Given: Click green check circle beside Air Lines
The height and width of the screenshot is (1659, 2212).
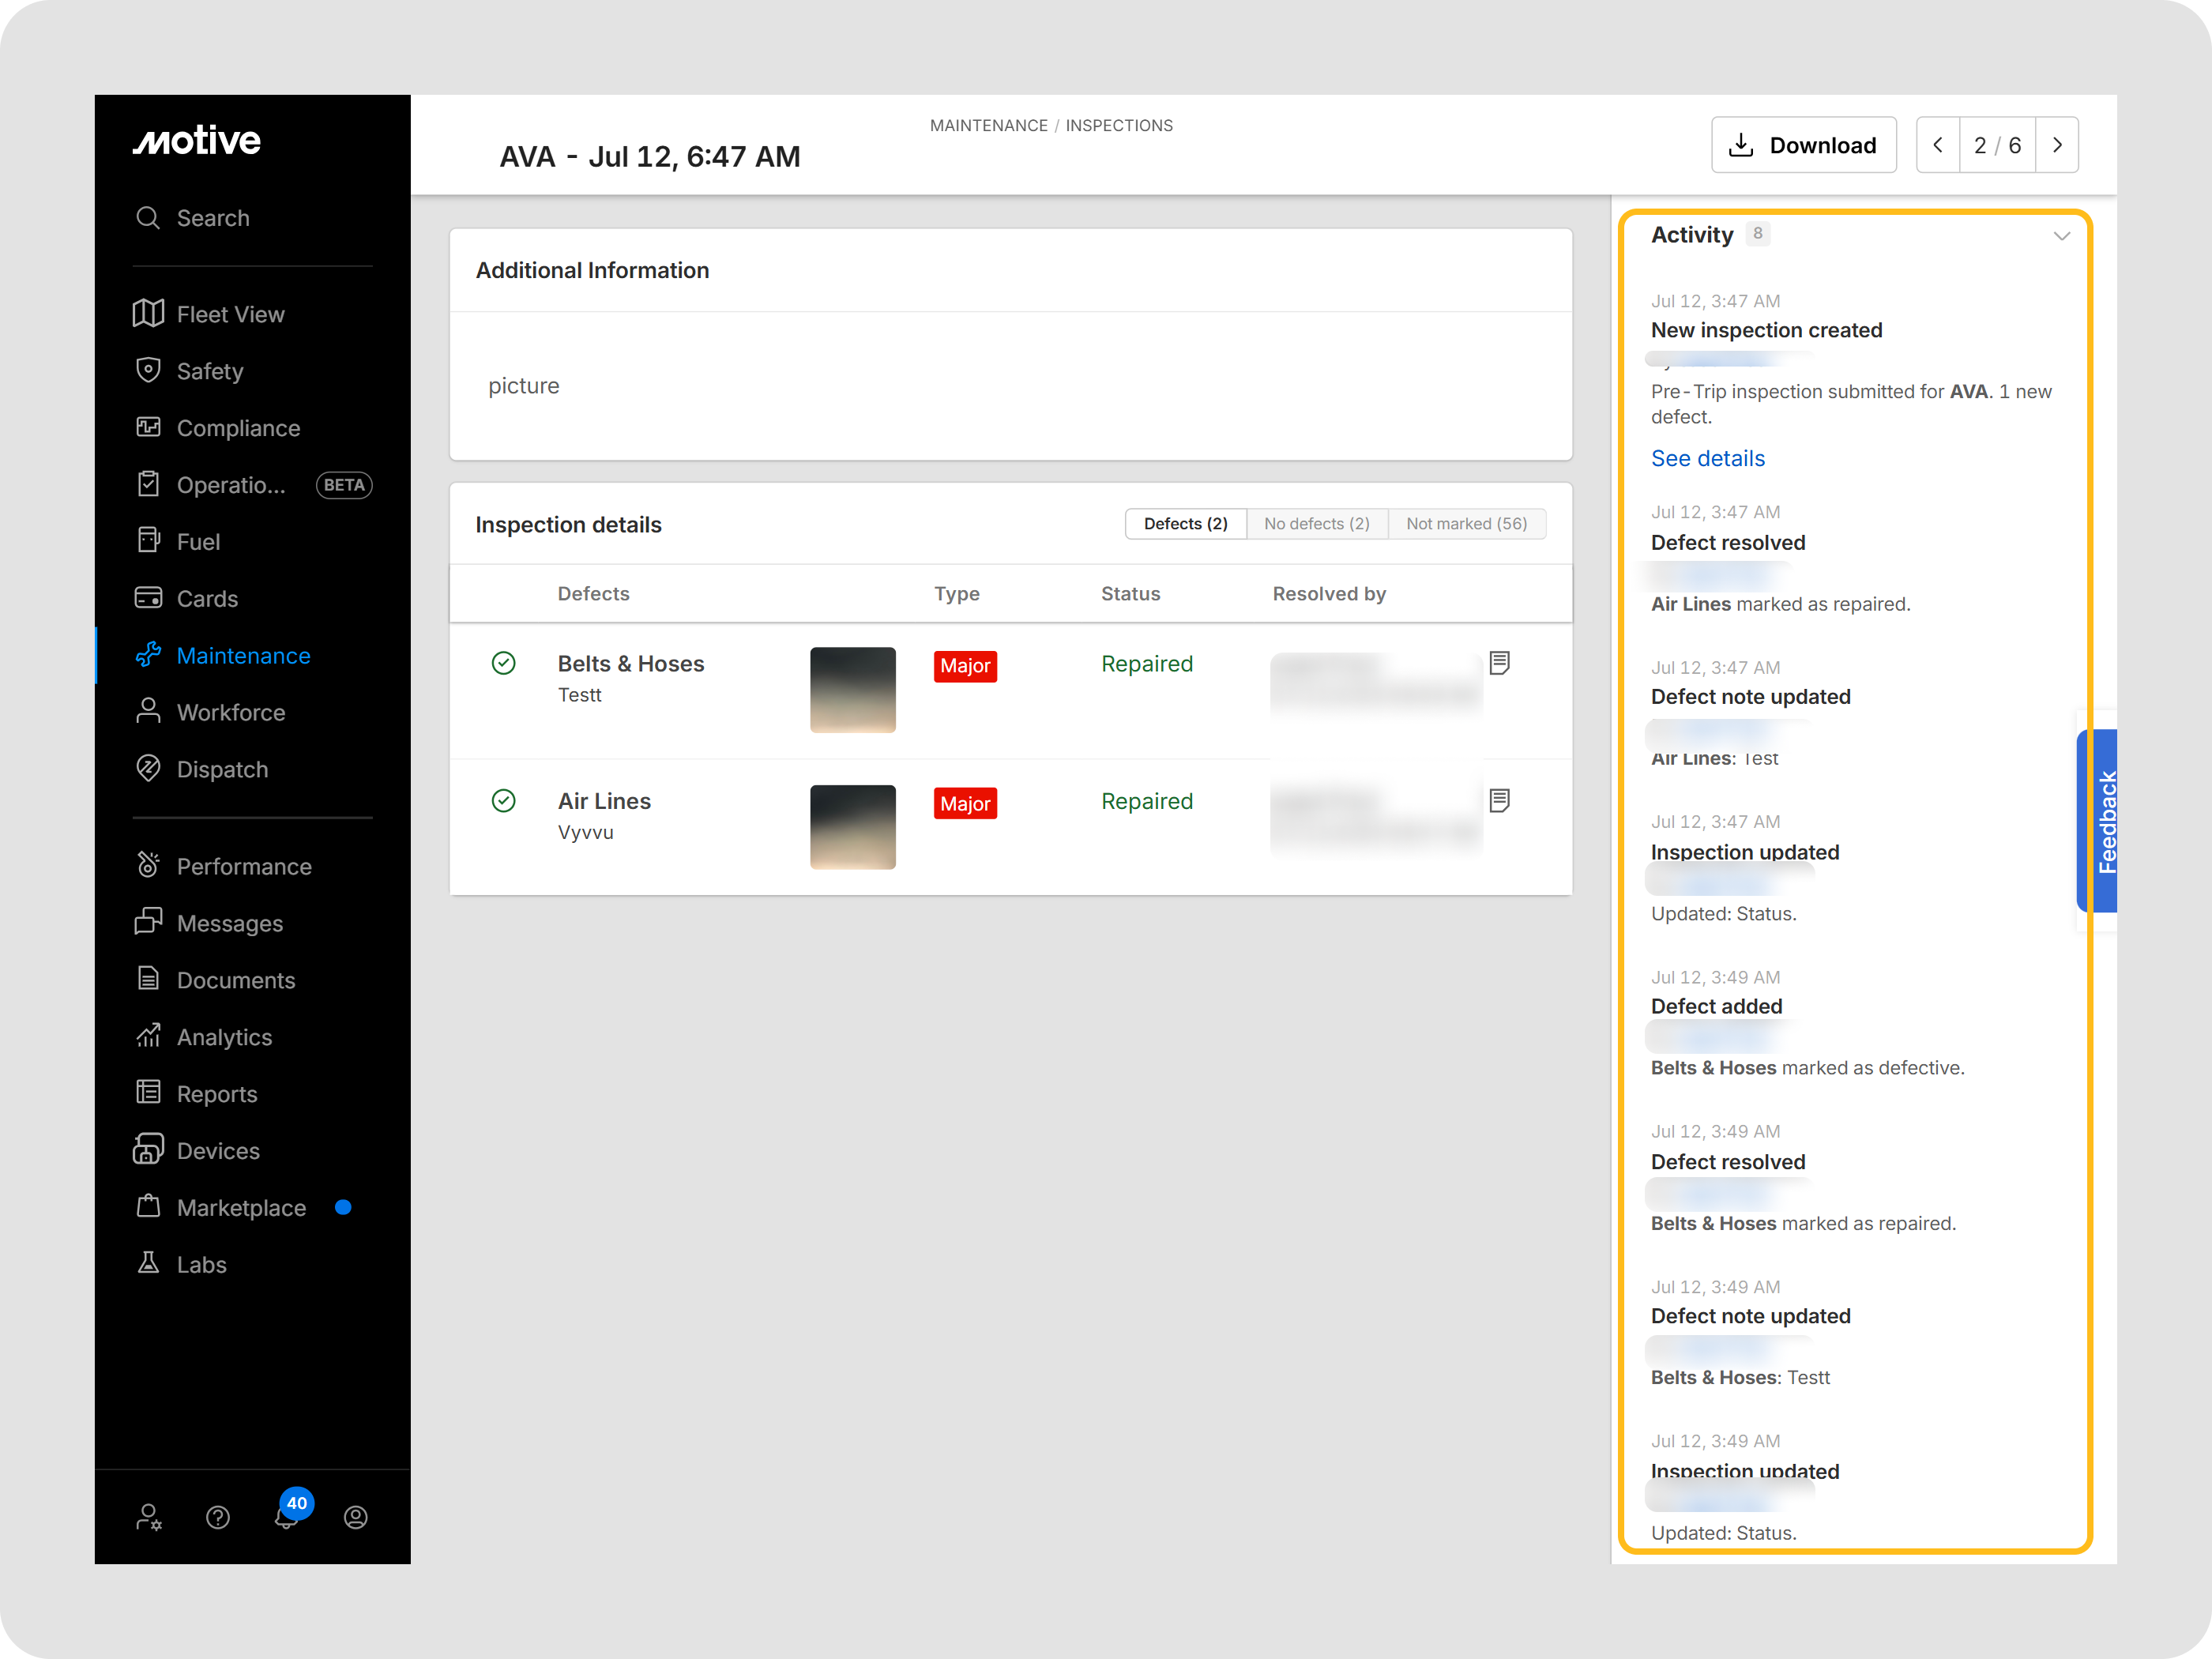Looking at the screenshot, I should point(504,801).
